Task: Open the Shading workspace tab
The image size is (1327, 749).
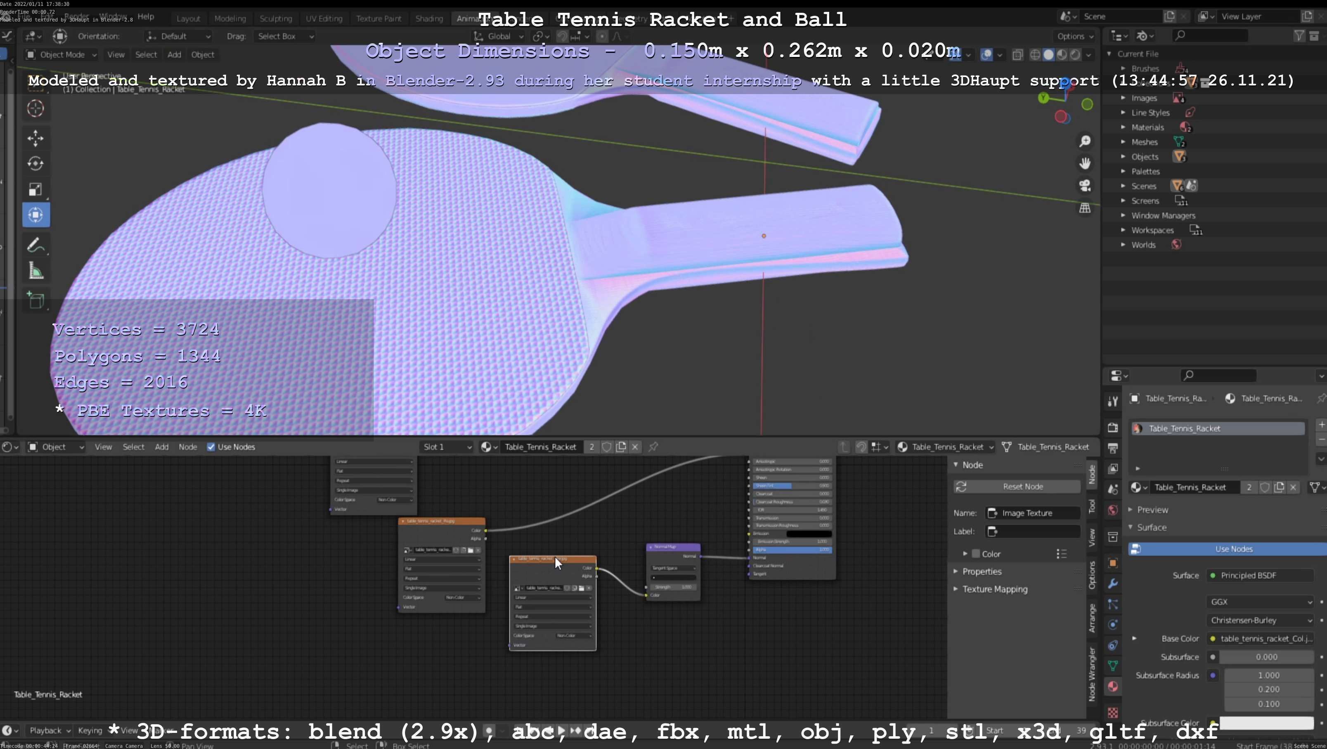Action: [429, 19]
